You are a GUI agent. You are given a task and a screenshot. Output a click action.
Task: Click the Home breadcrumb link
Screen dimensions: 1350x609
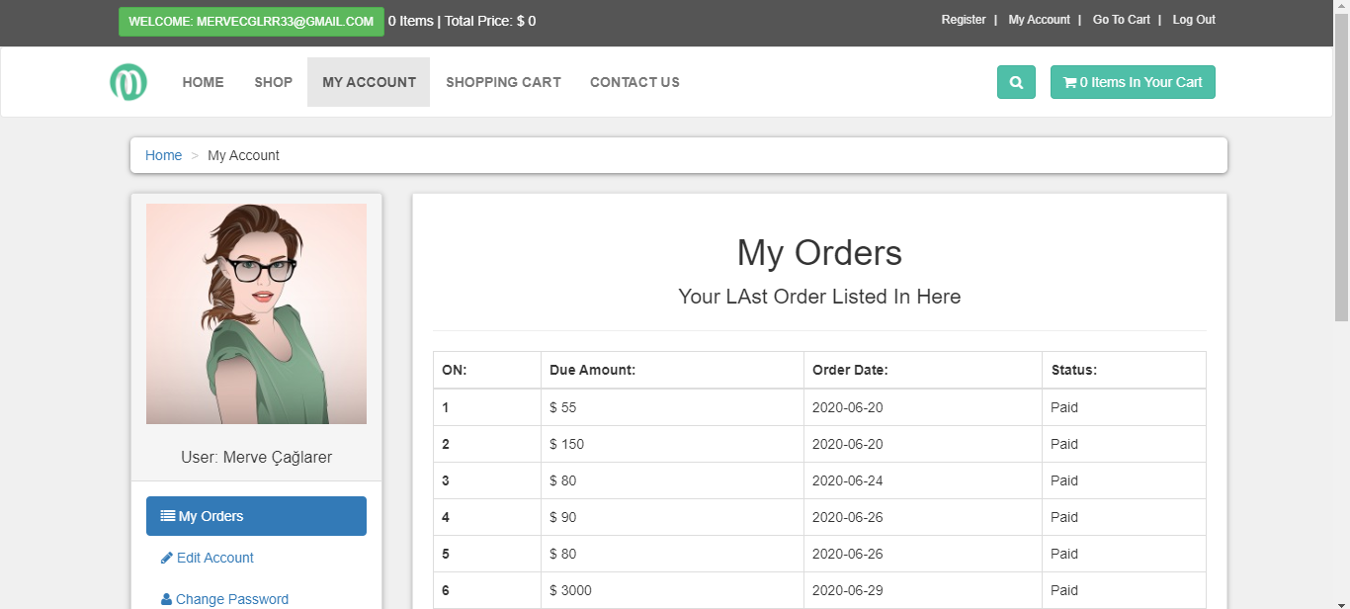click(x=163, y=155)
